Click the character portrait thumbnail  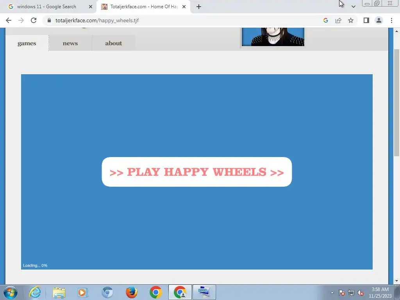click(x=273, y=37)
